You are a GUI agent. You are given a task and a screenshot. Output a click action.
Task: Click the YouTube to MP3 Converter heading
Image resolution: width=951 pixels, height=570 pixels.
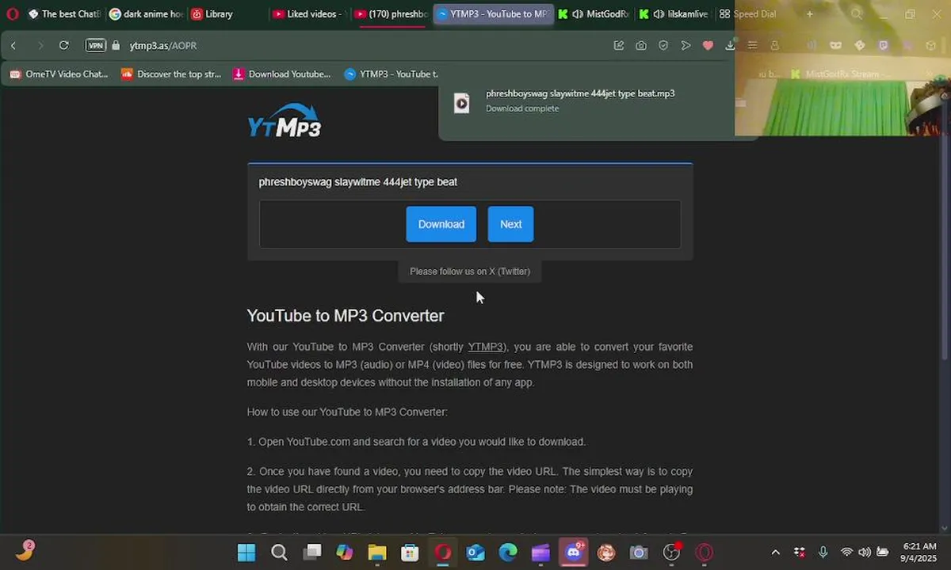[x=346, y=316]
